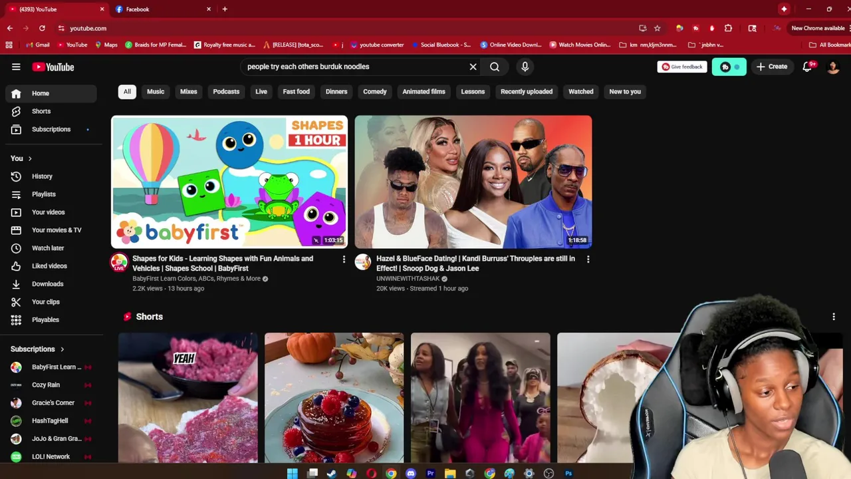Viewport: 851px width, 479px height.
Task: Click the Give feedback button
Action: point(681,67)
